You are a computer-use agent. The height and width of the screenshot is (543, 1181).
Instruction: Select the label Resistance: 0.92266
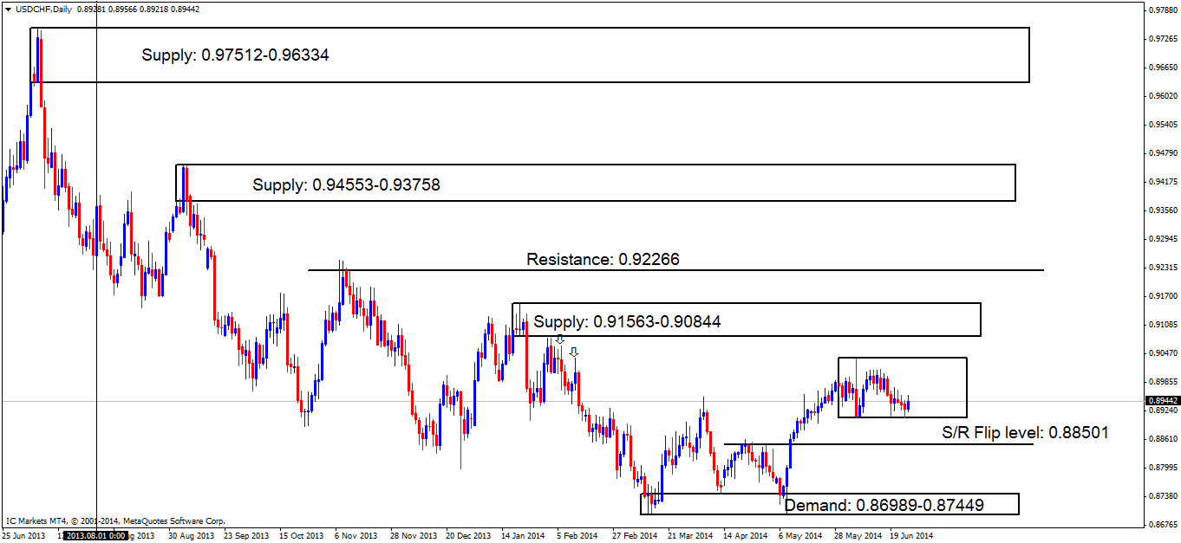click(x=604, y=259)
